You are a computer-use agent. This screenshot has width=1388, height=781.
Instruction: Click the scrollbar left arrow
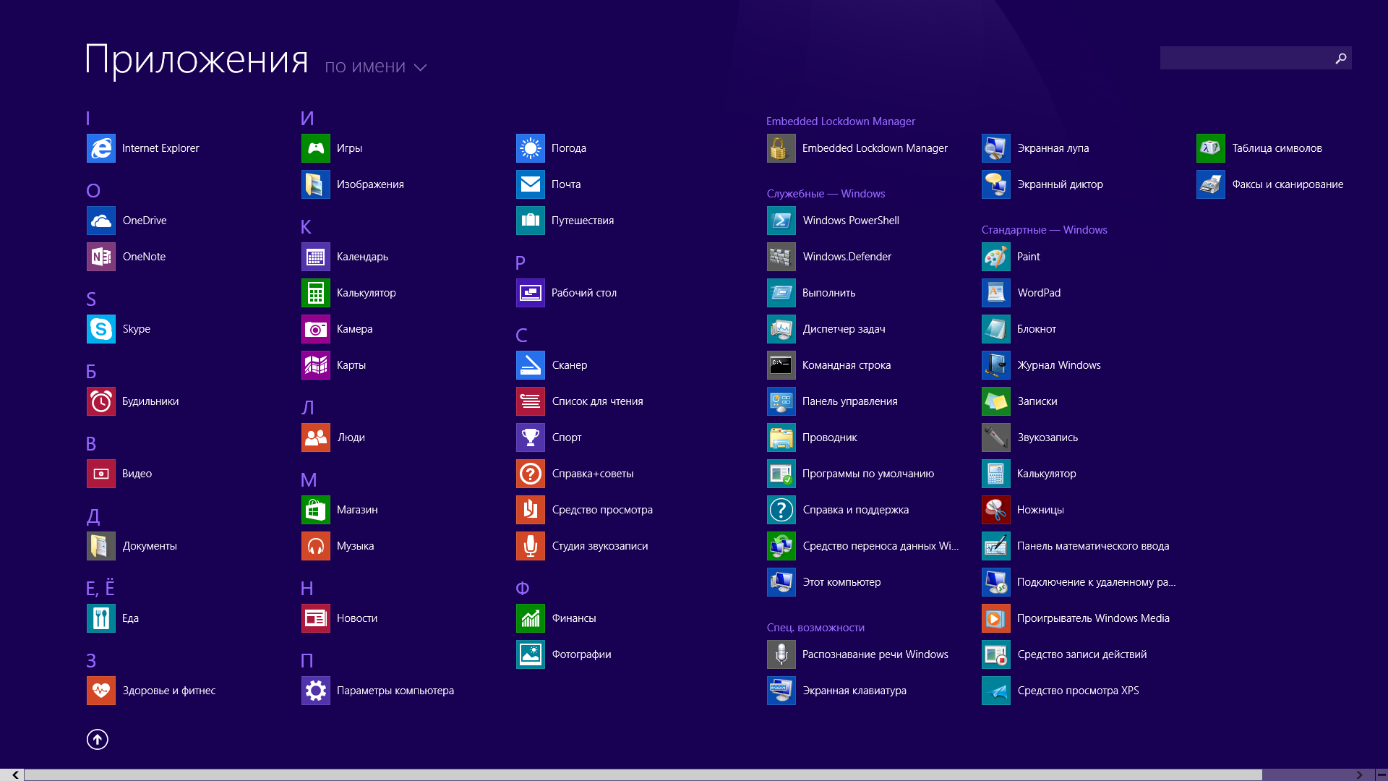click(14, 774)
